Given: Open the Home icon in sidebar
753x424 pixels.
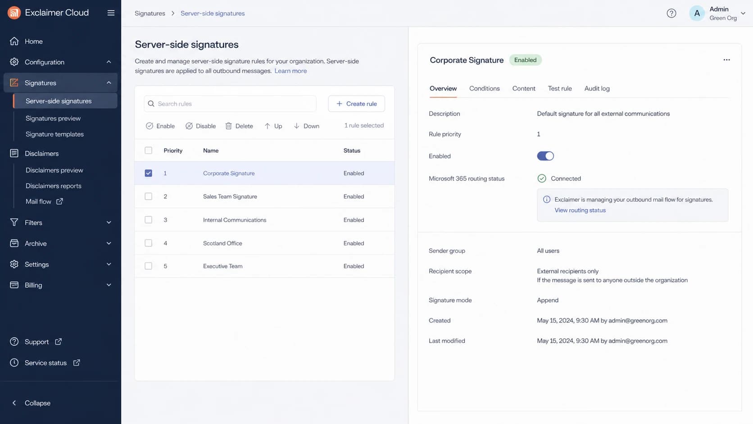Looking at the screenshot, I should pos(14,41).
